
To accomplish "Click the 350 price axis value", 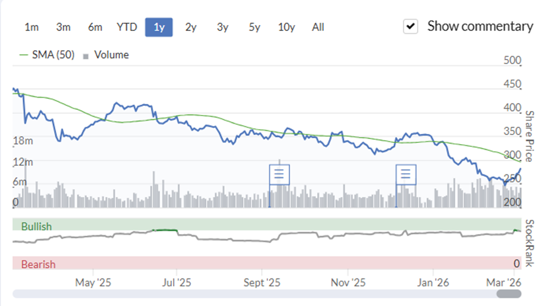I will 512,131.
